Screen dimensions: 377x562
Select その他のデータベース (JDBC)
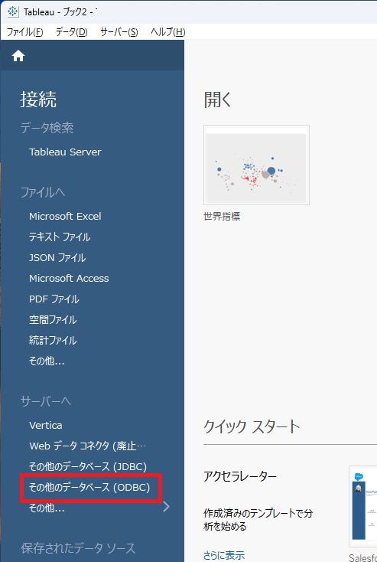click(x=88, y=466)
